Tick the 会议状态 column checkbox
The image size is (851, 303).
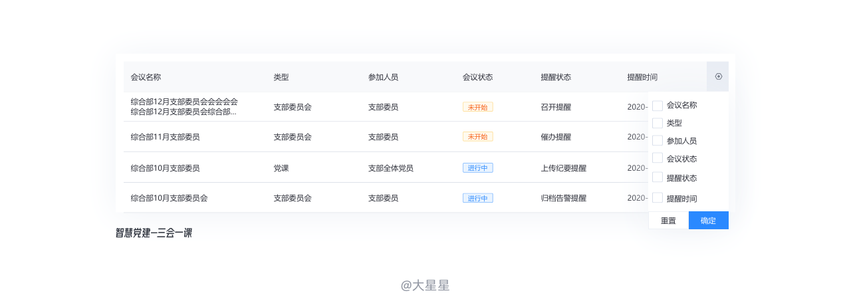coord(658,158)
